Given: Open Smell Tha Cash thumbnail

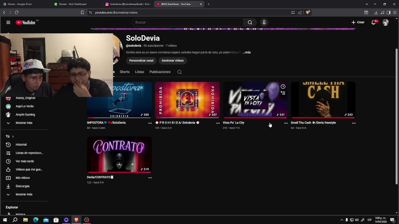Looking at the screenshot, I should (x=323, y=100).
